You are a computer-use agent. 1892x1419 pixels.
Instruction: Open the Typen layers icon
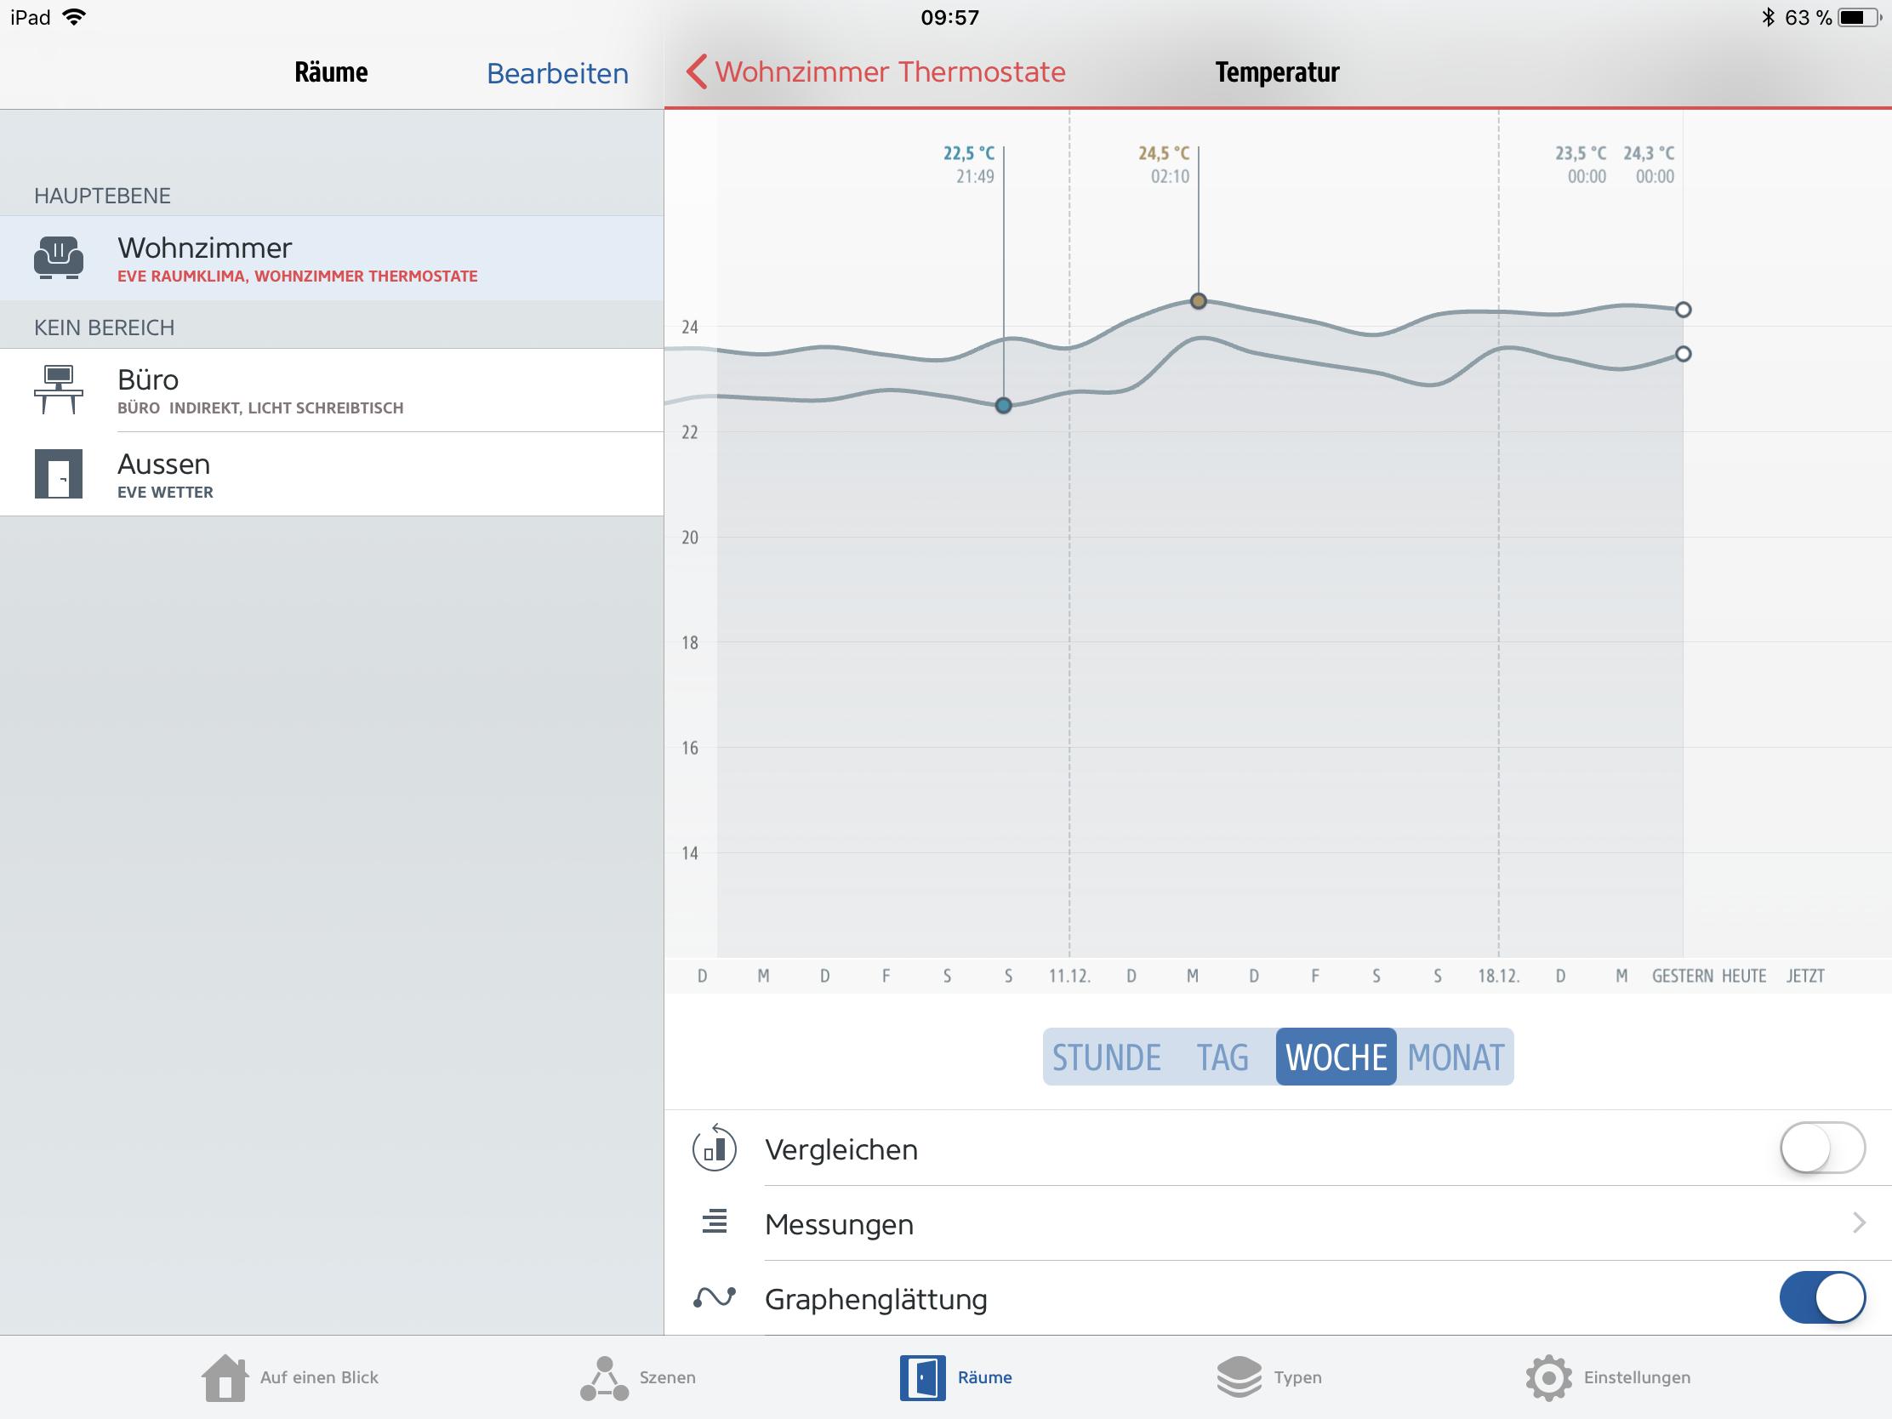[1238, 1377]
